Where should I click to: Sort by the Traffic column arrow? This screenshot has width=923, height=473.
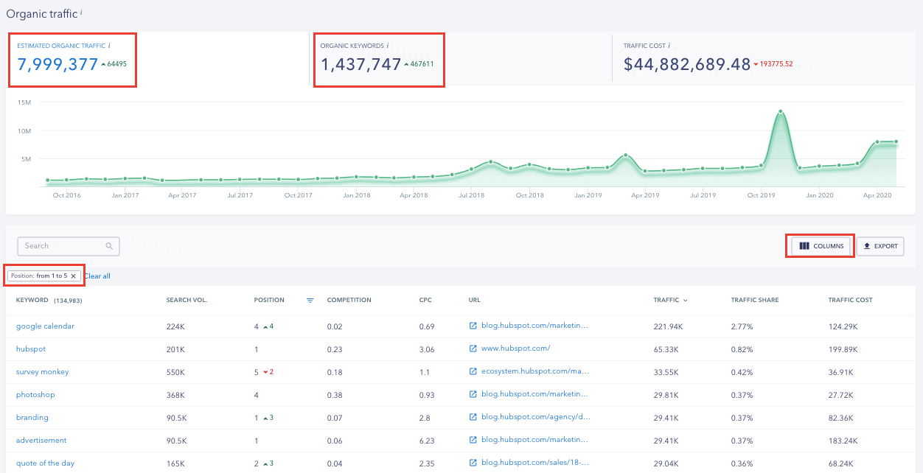coord(686,301)
